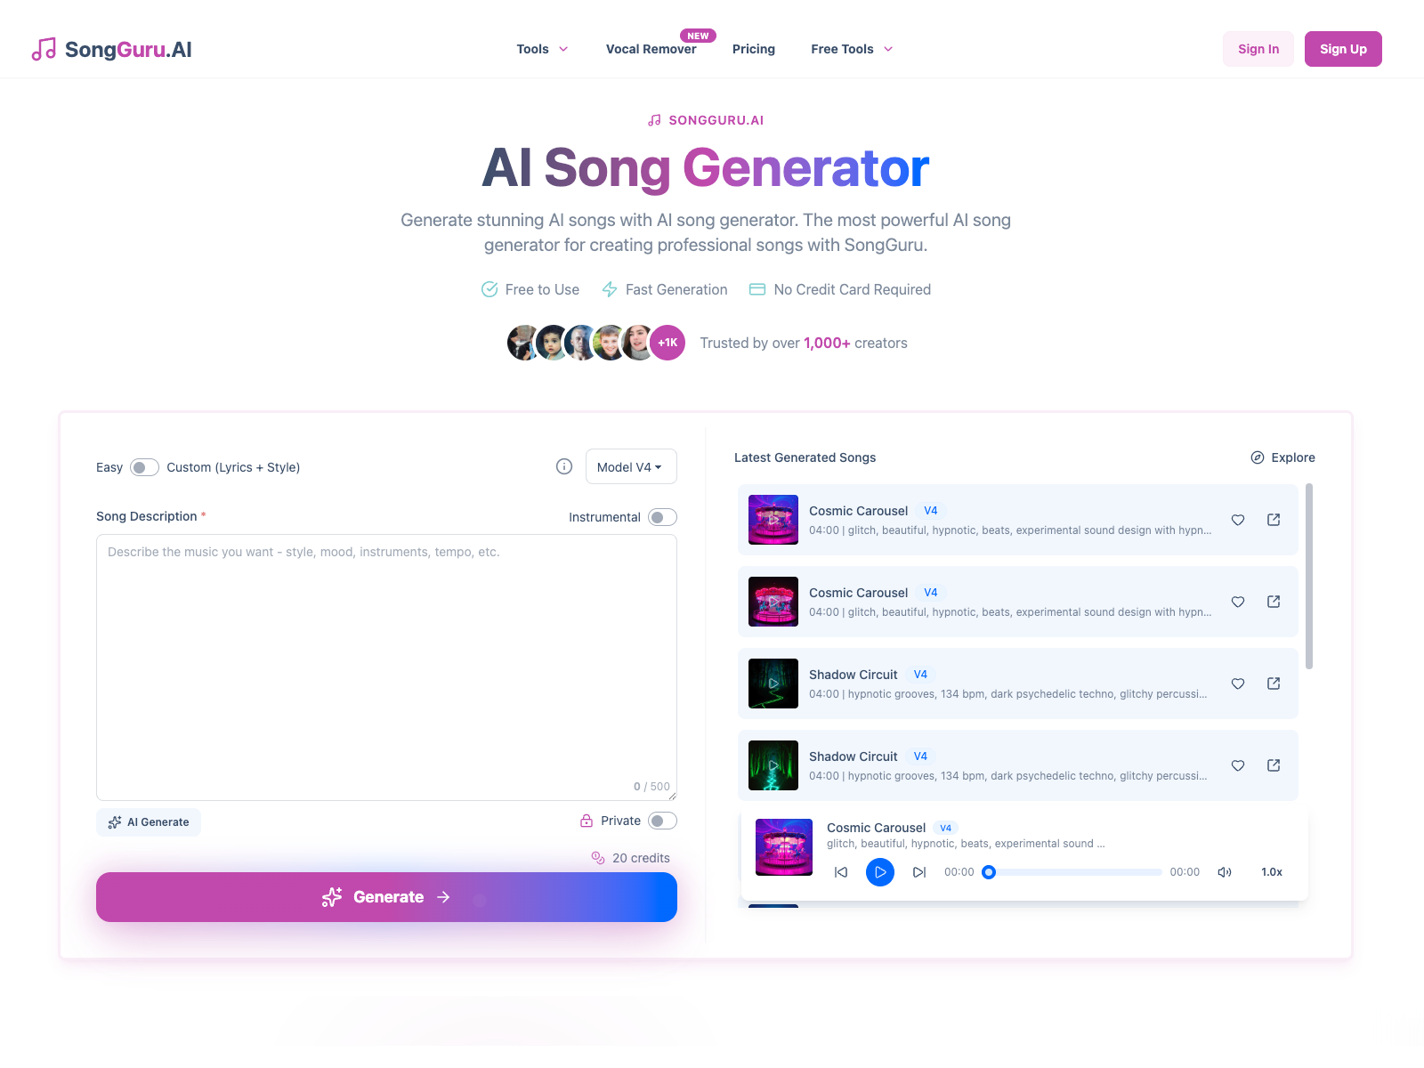Expand the Free Tools menu
Viewport: 1424px width, 1068px height.
[x=852, y=49]
